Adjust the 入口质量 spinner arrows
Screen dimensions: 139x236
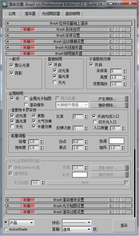point(123,128)
